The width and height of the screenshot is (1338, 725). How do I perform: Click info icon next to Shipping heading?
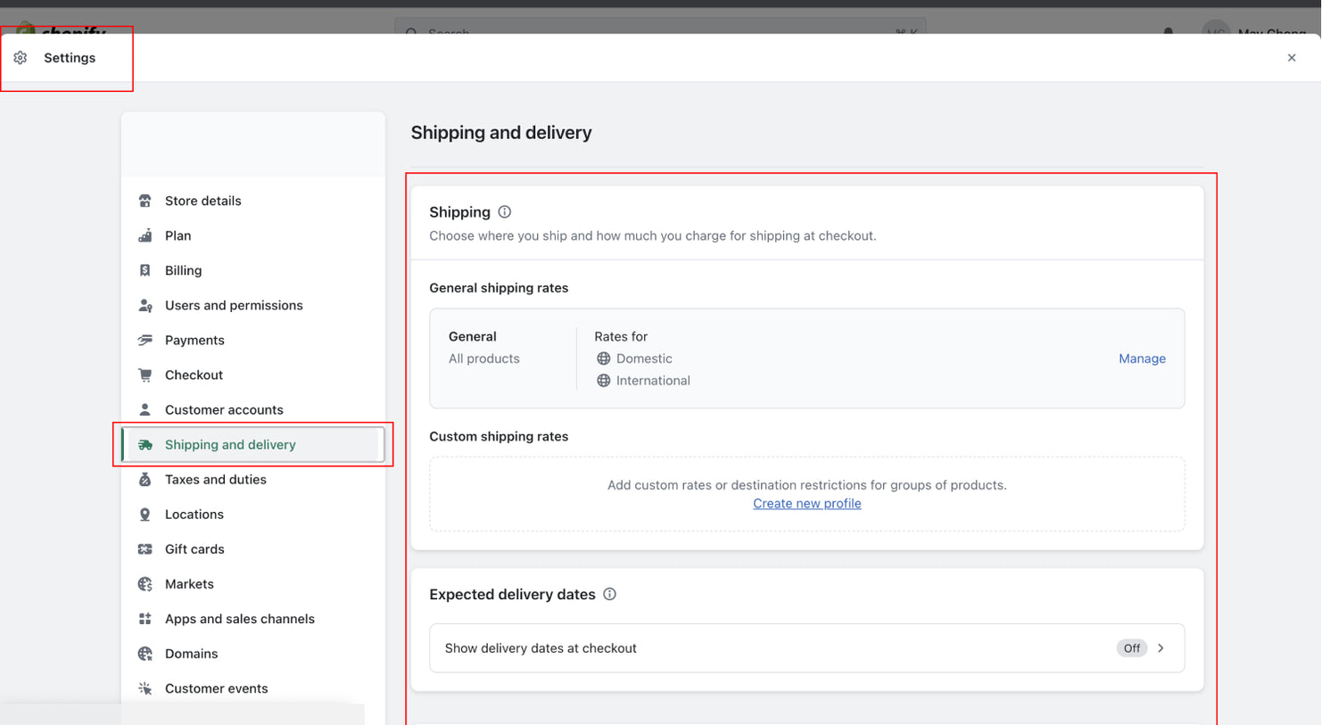point(505,212)
